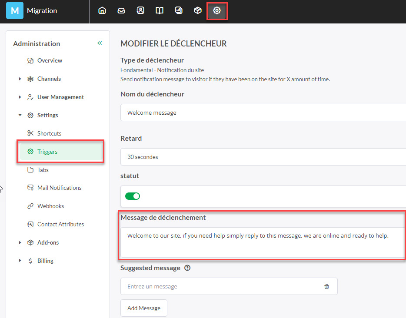
Task: Click the Shortcuts scissors icon
Action: click(x=30, y=133)
